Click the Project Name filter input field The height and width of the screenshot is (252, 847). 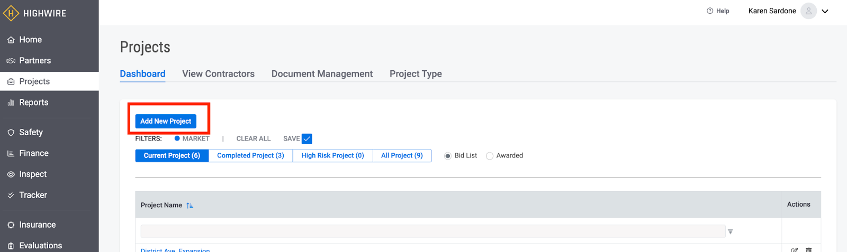(x=433, y=231)
